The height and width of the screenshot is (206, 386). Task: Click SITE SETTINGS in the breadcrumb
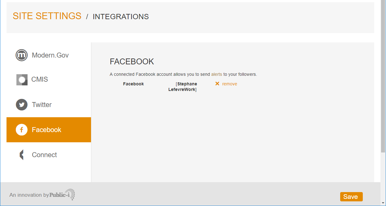47,16
